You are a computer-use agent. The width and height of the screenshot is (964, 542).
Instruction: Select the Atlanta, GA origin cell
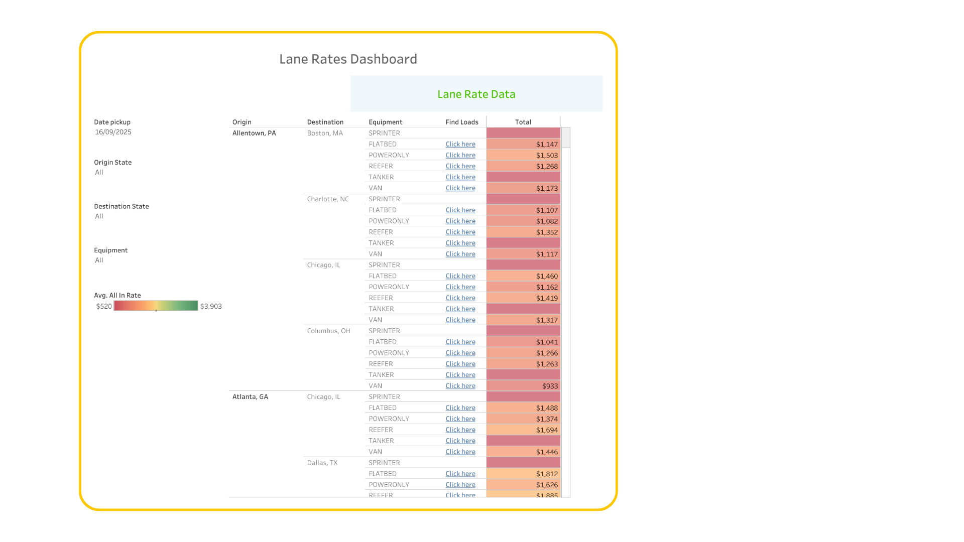pos(250,396)
